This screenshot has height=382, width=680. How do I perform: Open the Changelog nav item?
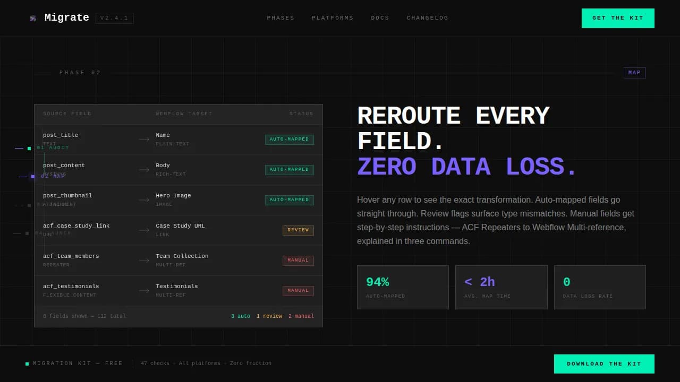(428, 18)
